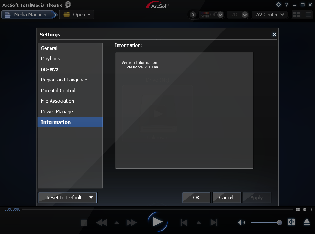Image resolution: width=315 pixels, height=234 pixels.
Task: Click the Version:6.7.1.199 text
Action: [142, 67]
